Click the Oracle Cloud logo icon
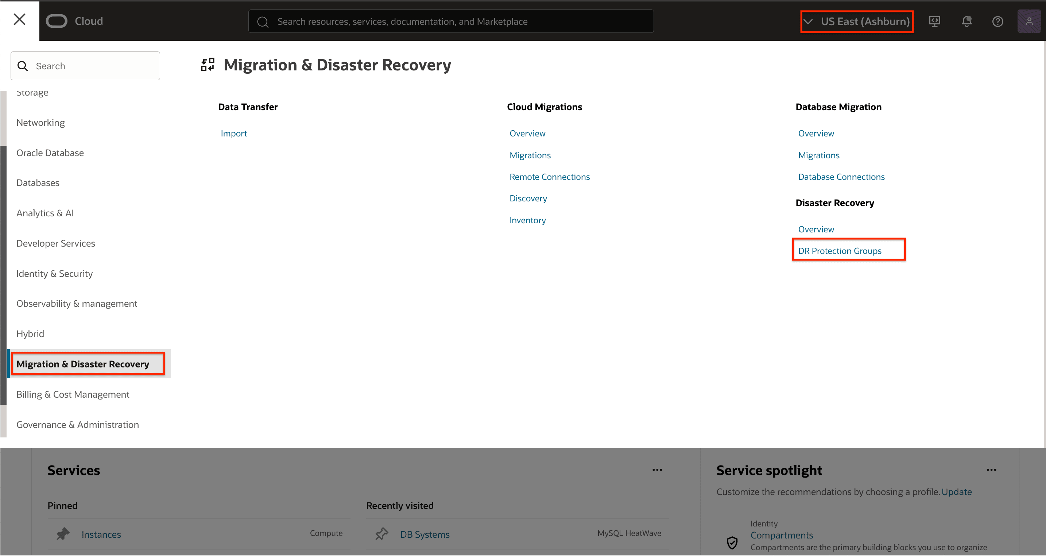Screen dimensions: 1046x556 pos(57,21)
